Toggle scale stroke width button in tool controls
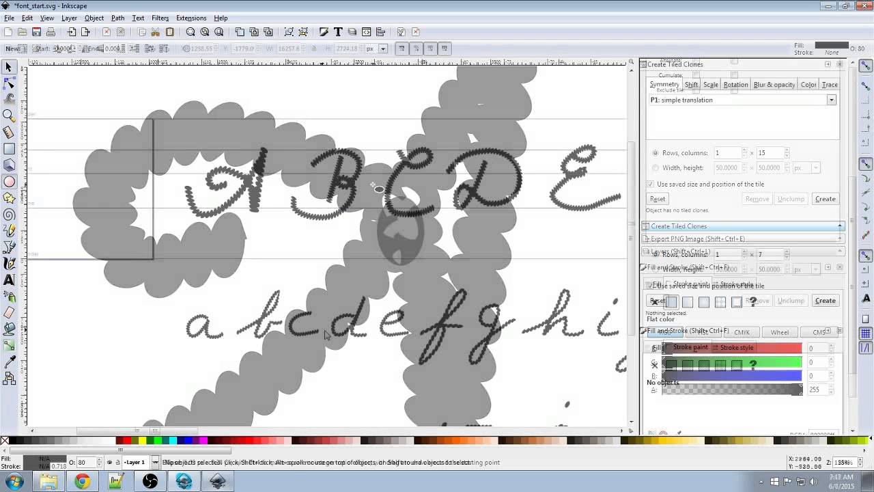874x492 pixels. [401, 49]
